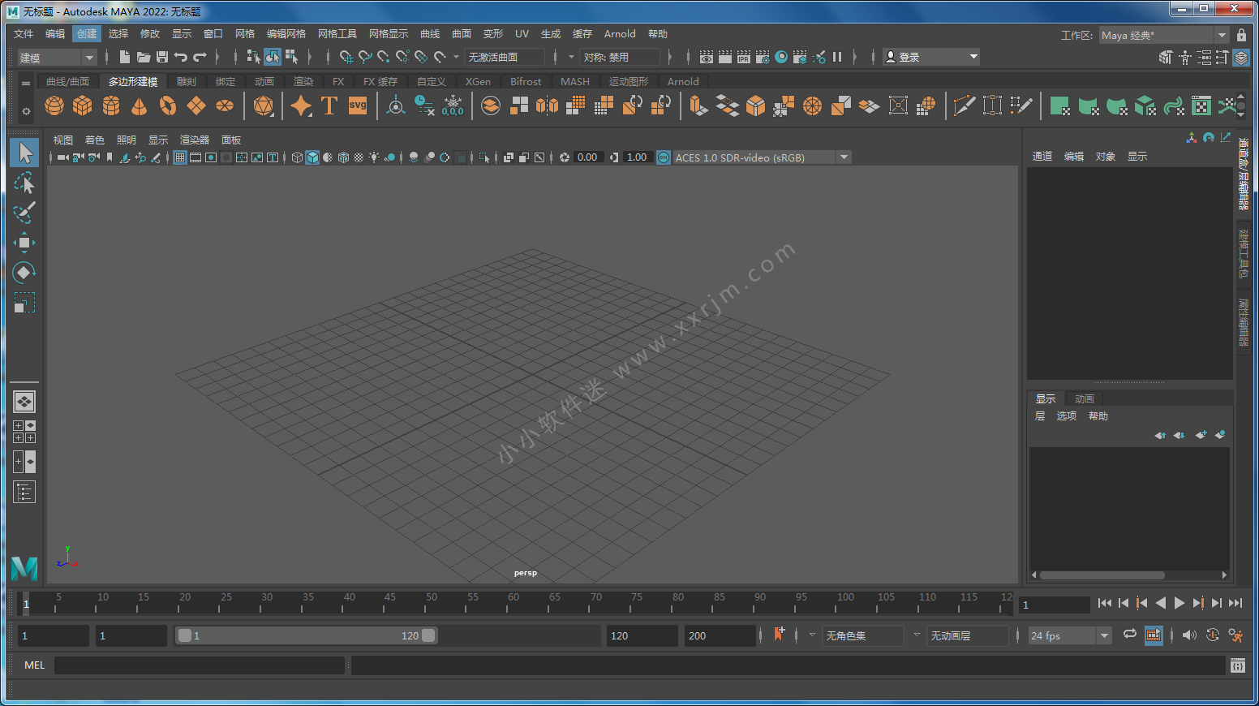
Task: Click the Undo arrow icon
Action: tap(181, 57)
